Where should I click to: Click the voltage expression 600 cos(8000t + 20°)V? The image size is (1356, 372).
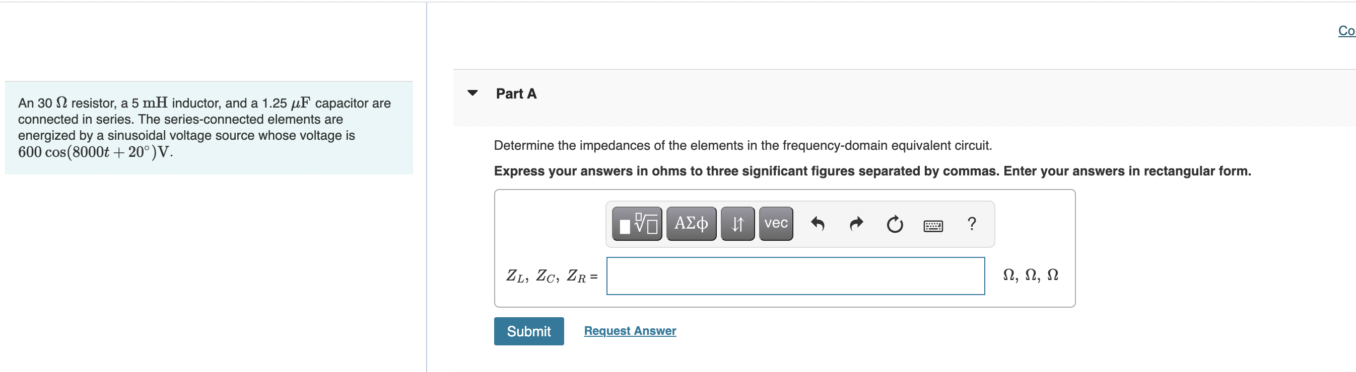pos(95,152)
